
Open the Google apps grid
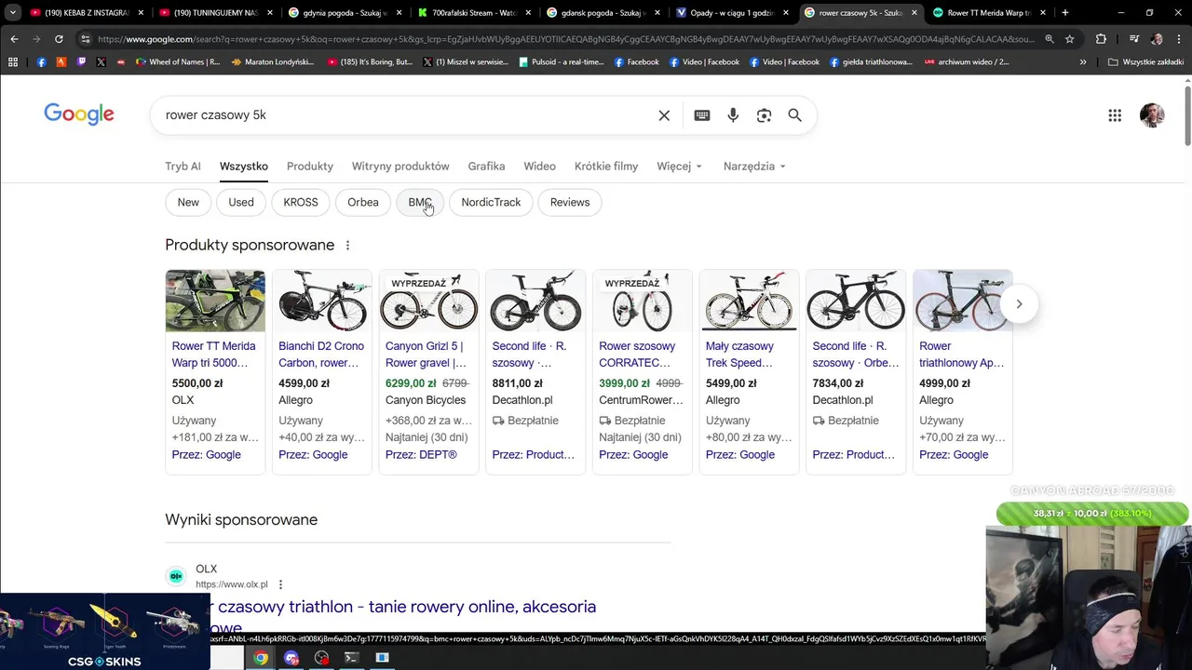point(1115,115)
